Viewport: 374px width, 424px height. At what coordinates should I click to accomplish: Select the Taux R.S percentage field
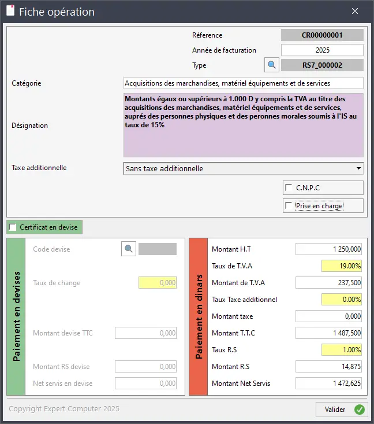pos(343,349)
